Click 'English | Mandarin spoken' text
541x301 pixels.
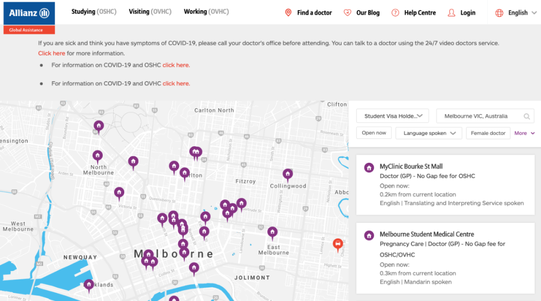click(415, 281)
